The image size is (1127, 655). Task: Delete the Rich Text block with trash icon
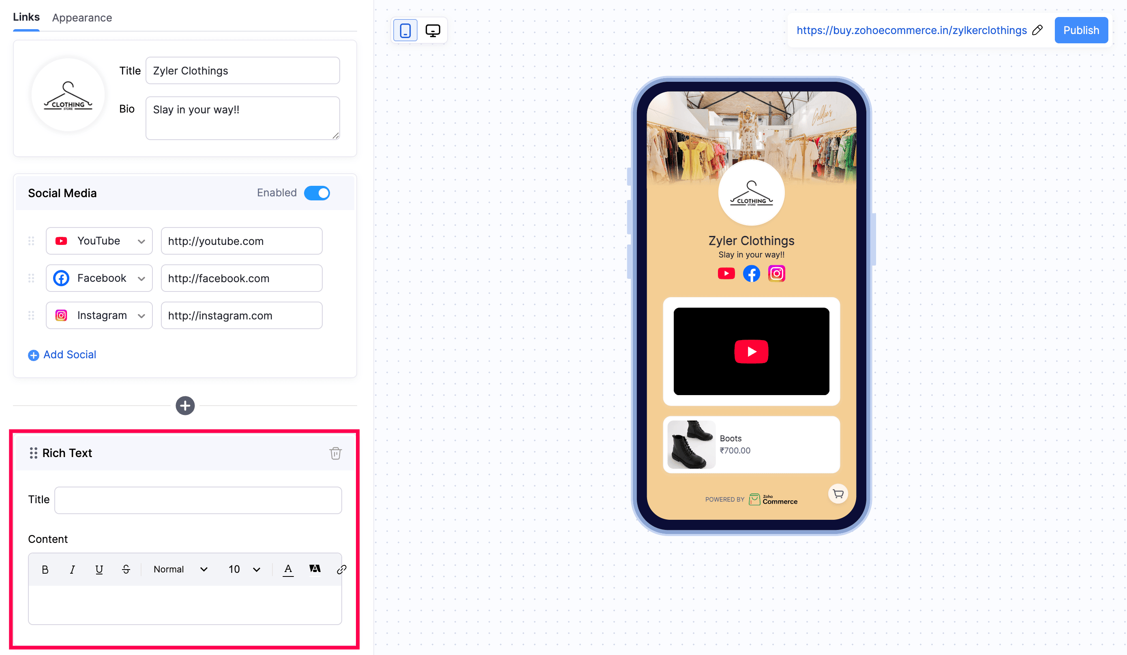pyautogui.click(x=335, y=453)
